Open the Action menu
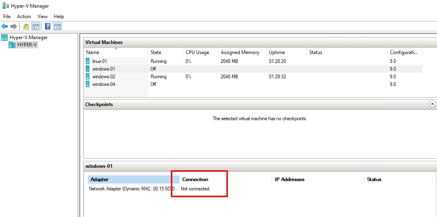 (24, 17)
